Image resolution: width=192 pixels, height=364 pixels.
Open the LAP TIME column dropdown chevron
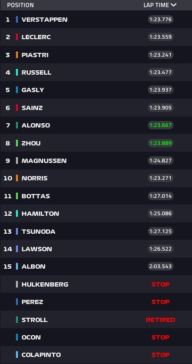[x=174, y=5]
